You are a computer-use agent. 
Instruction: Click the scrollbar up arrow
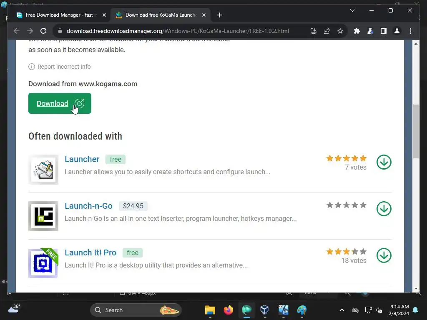click(416, 43)
